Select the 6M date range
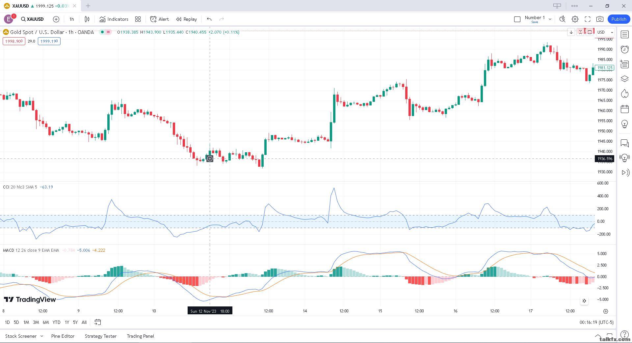Image resolution: width=632 pixels, height=343 pixels. [x=46, y=322]
